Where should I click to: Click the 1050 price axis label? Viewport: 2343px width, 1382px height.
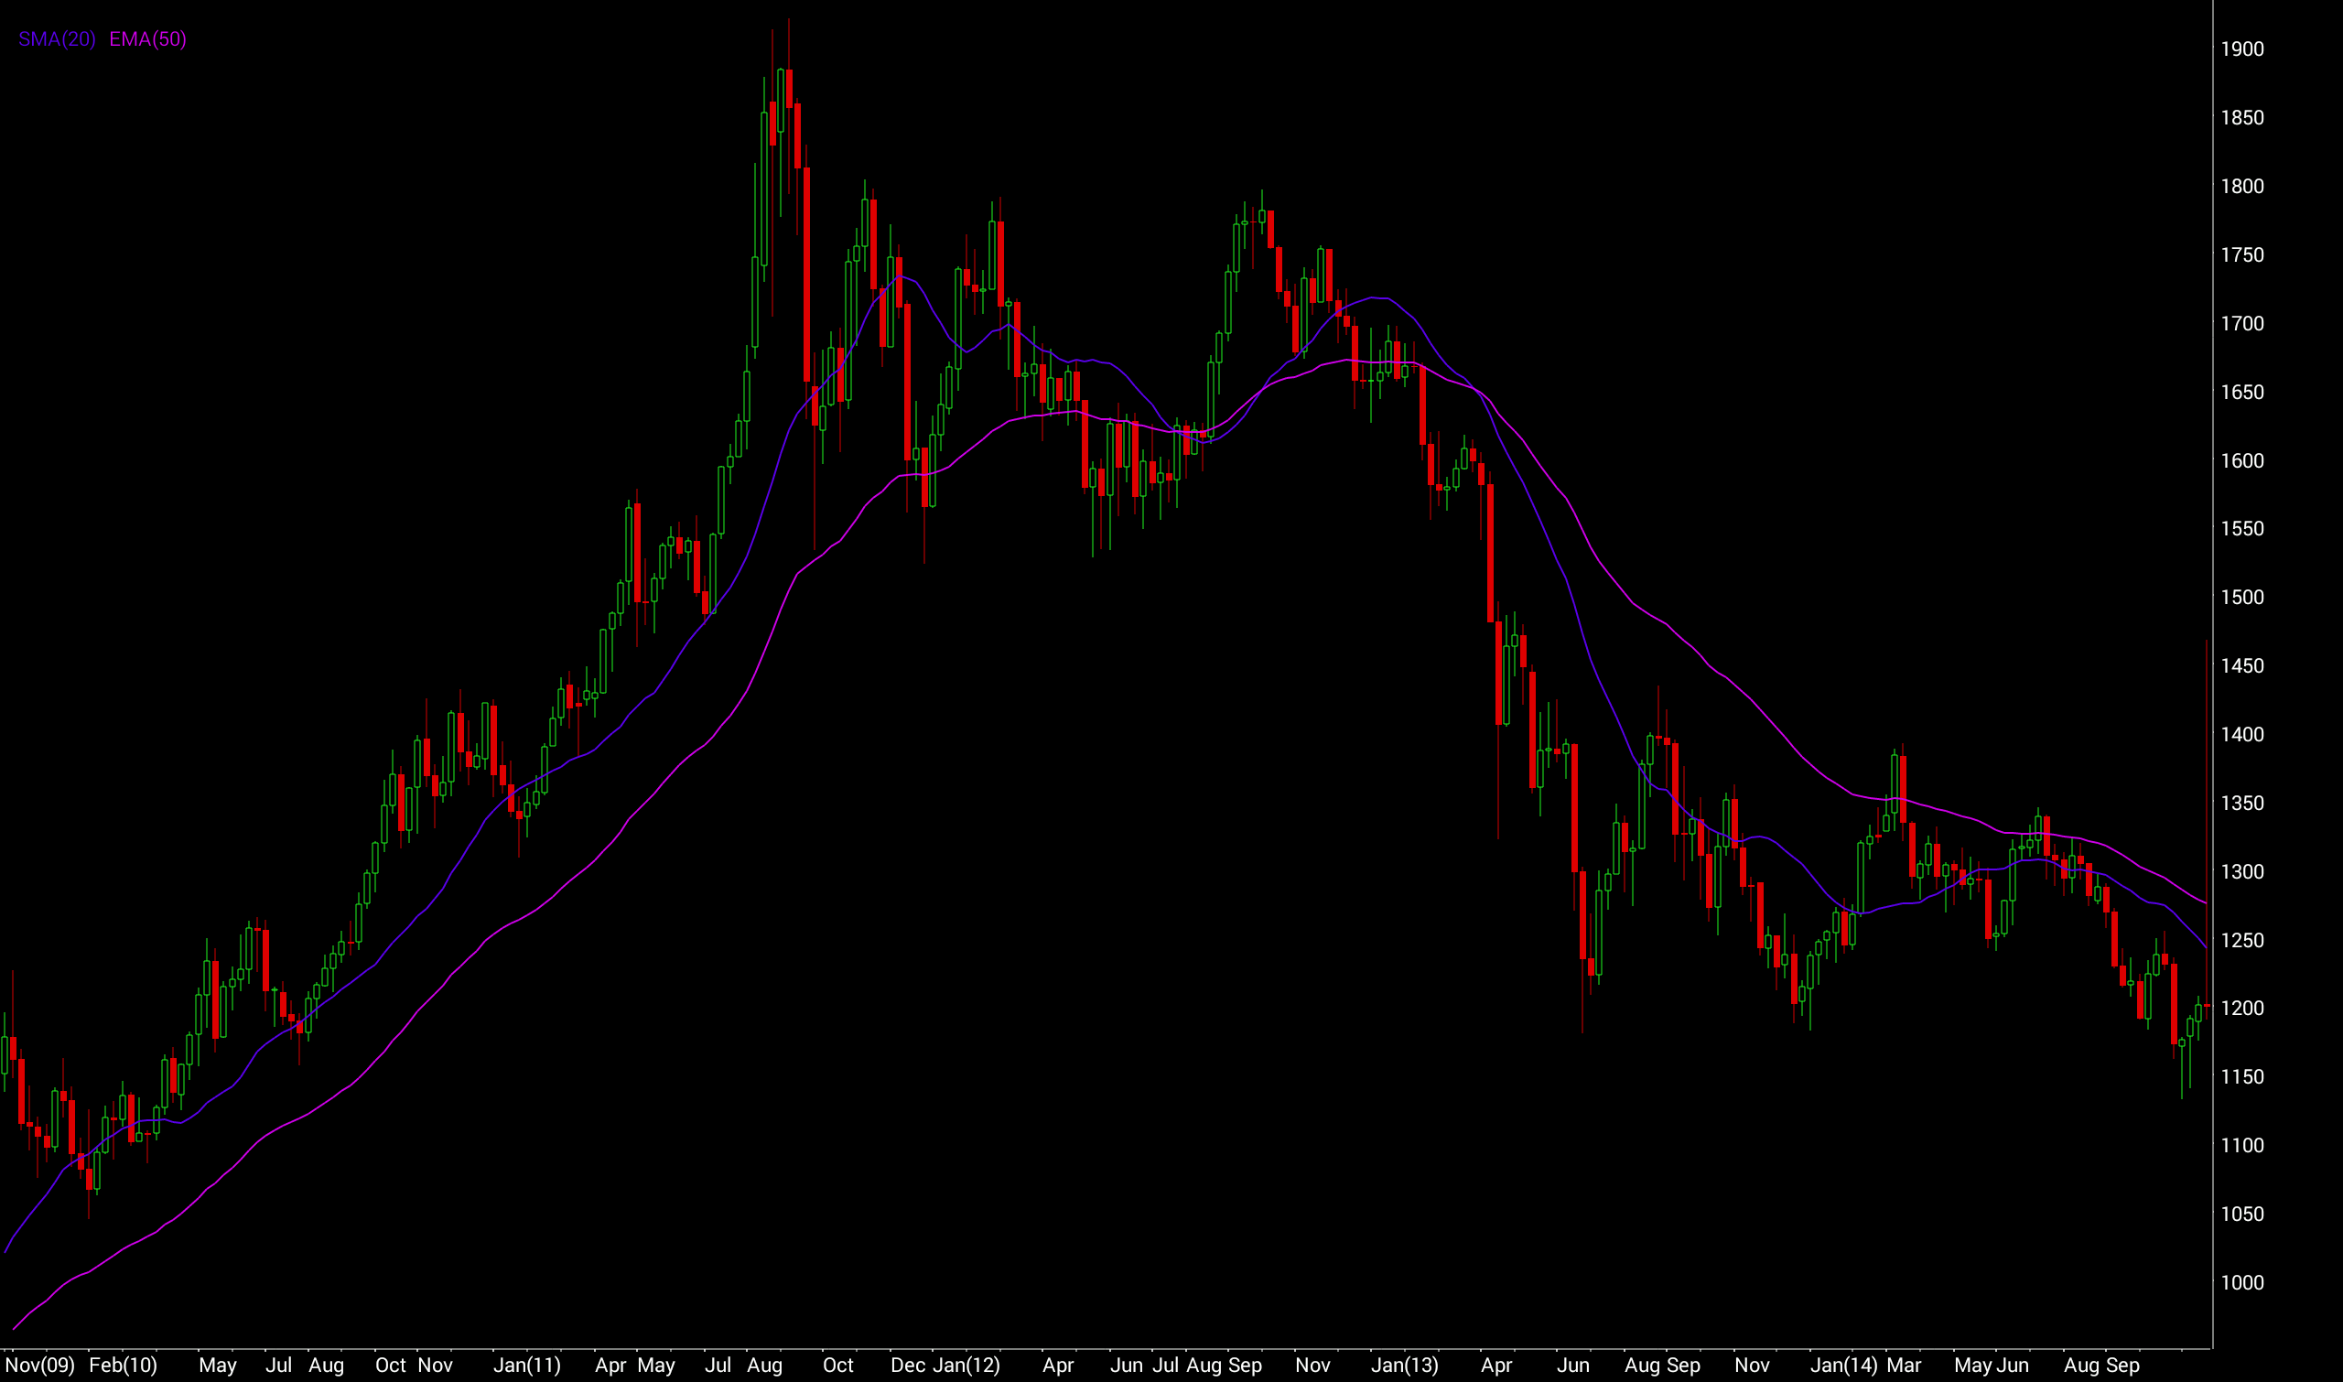coord(2241,1214)
